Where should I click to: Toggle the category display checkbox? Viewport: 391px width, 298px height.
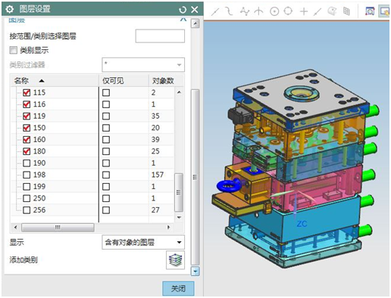tap(13, 50)
